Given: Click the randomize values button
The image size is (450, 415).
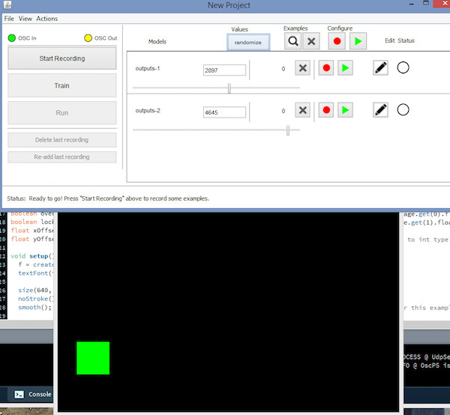Looking at the screenshot, I should tap(248, 43).
